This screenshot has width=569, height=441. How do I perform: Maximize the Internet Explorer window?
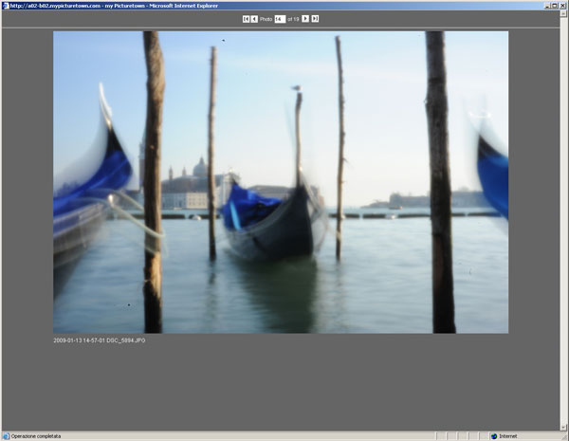555,6
